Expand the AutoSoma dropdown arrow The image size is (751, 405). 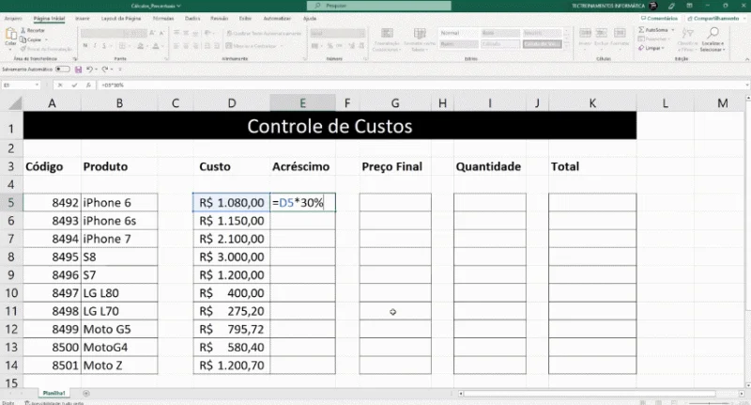[x=673, y=30]
